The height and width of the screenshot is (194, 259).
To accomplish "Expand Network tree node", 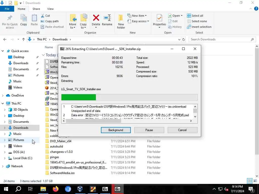I will [x=3, y=166].
